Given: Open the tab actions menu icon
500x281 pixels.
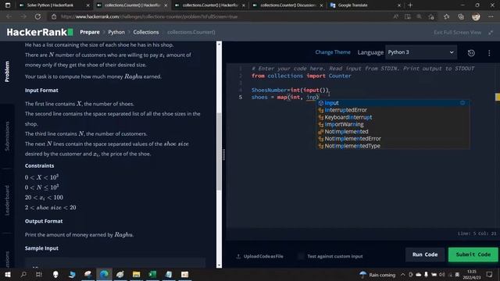Looking at the screenshot, I should point(8,5).
